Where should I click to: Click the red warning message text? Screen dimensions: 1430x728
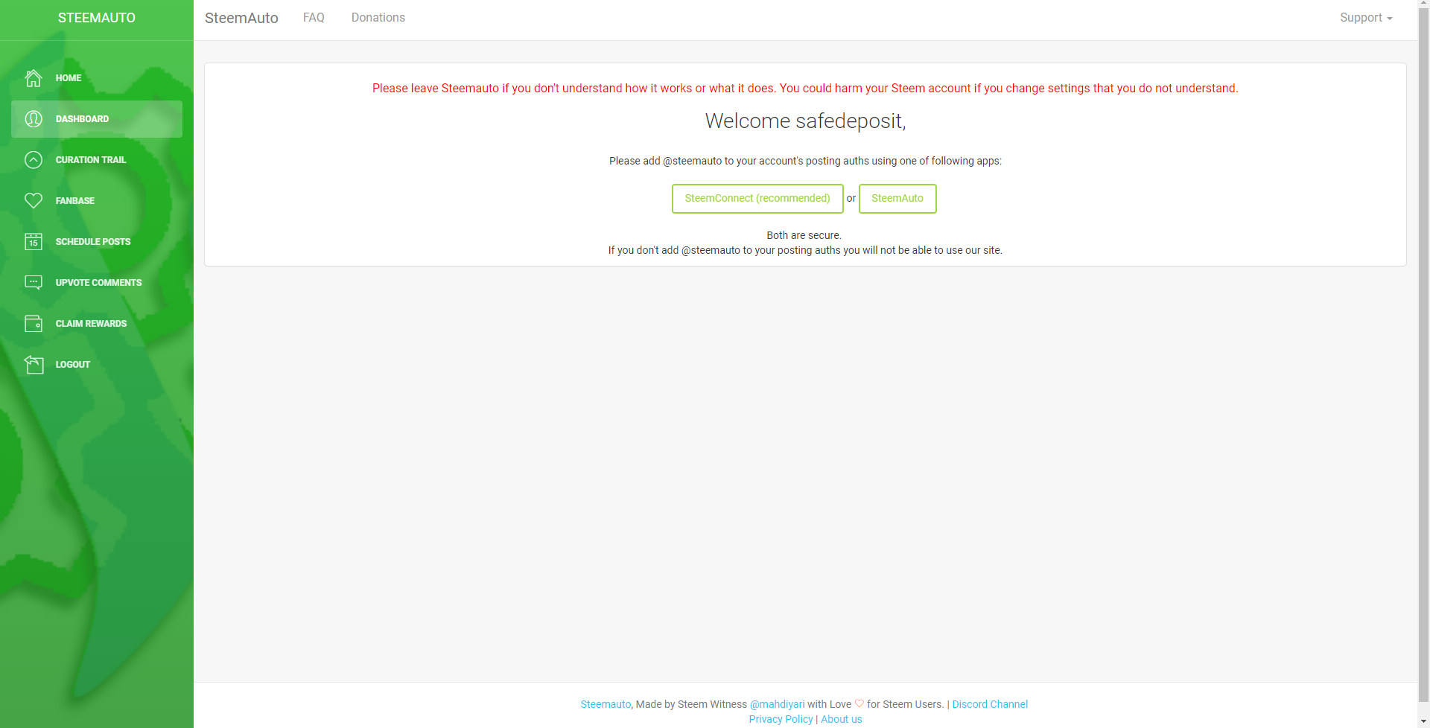tap(805, 89)
